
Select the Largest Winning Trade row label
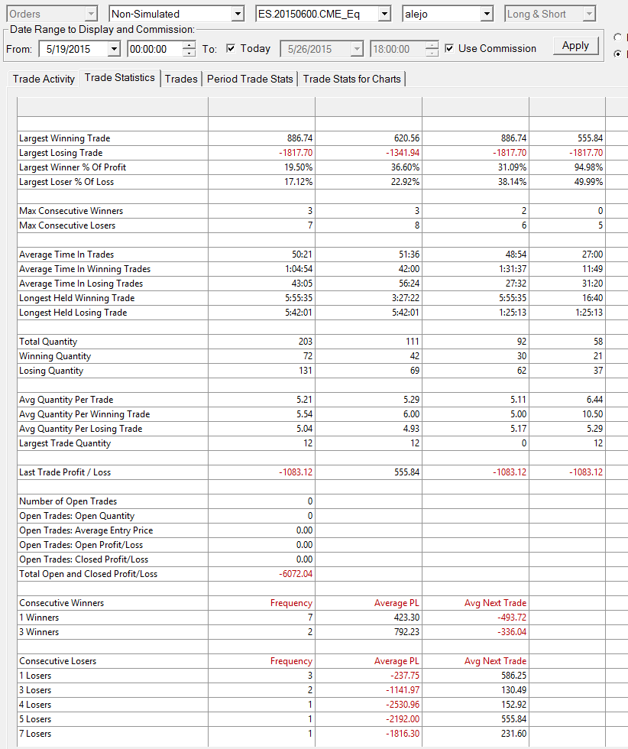point(64,138)
